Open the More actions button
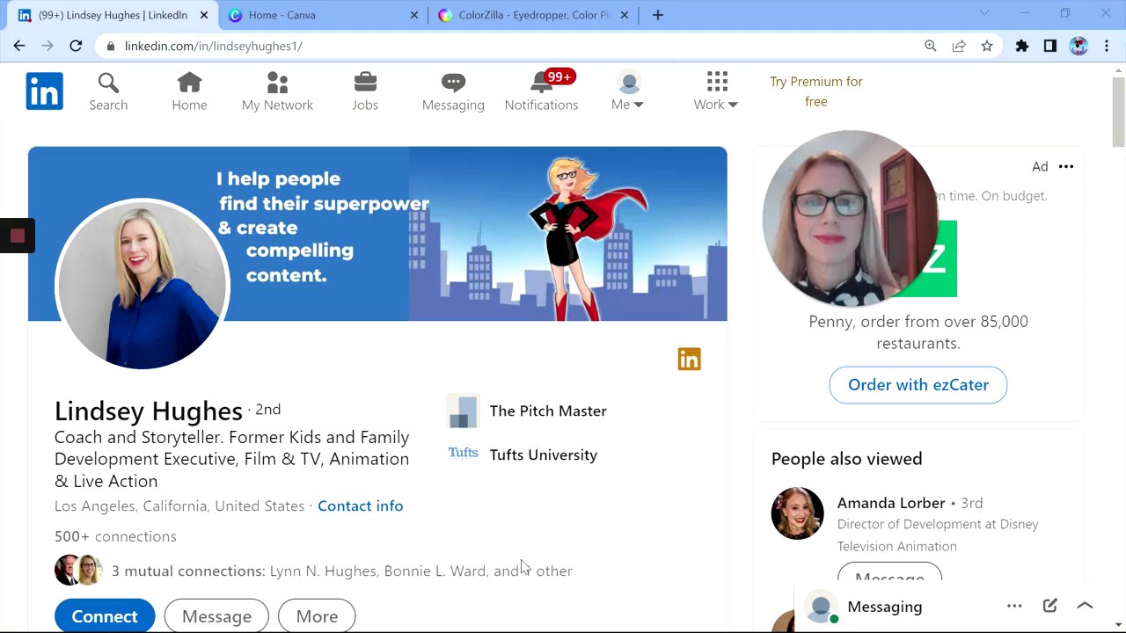The image size is (1126, 633). coord(317,616)
